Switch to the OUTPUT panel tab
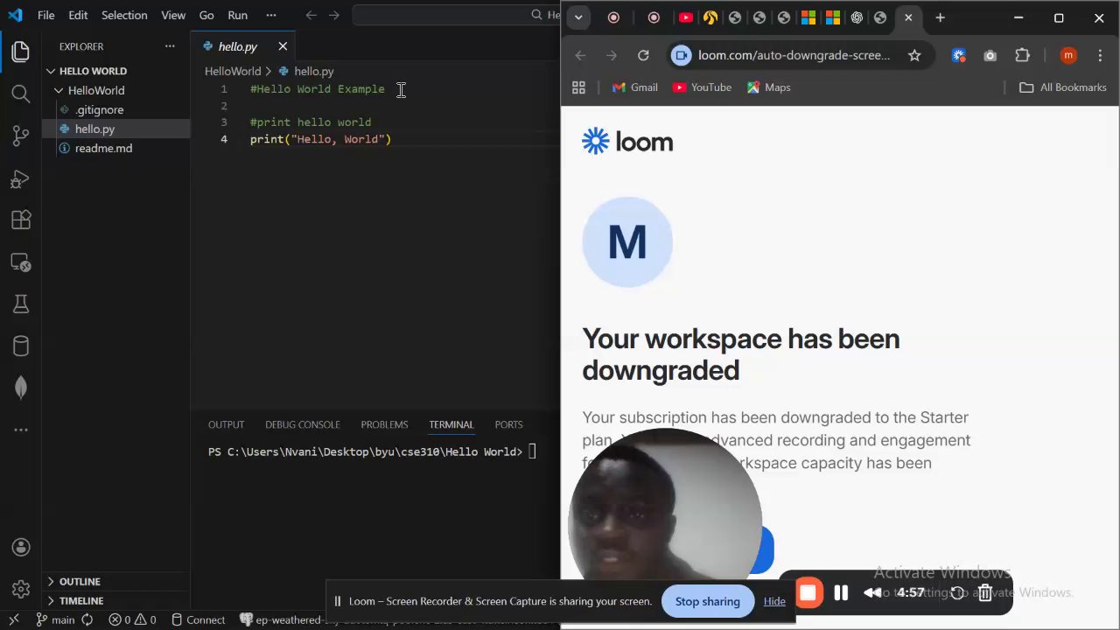1120x630 pixels. [226, 424]
